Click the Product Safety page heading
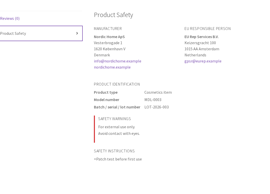Viewport: 270px width, 194px height. coord(113,15)
